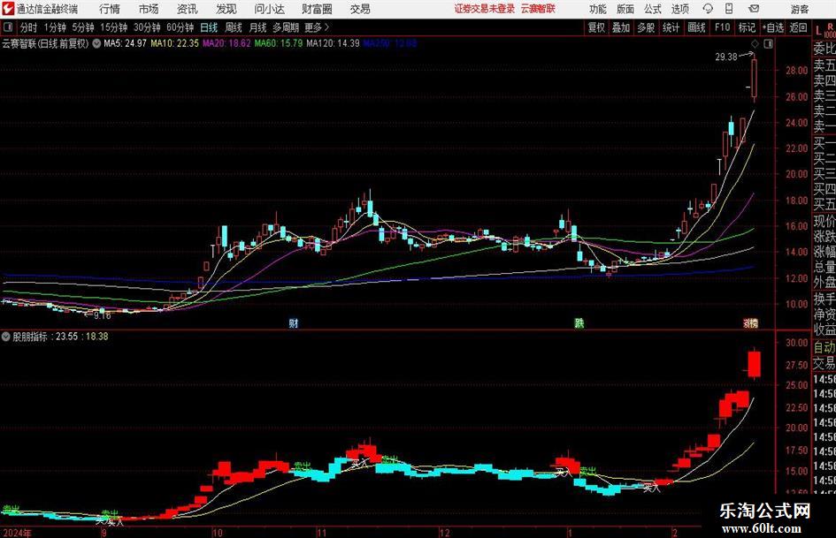Open the 交易 menu
This screenshot has width=836, height=538.
click(360, 9)
